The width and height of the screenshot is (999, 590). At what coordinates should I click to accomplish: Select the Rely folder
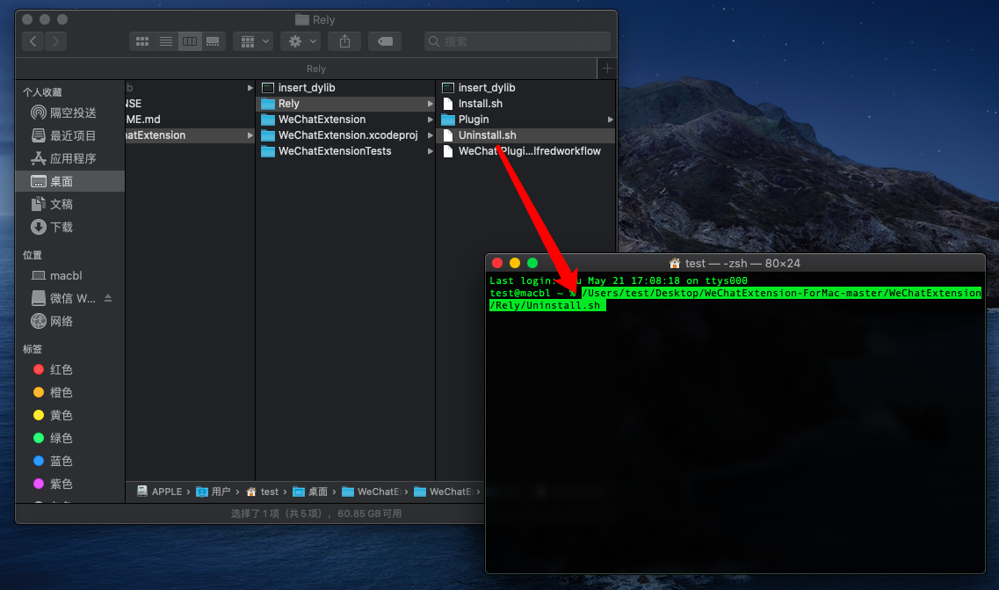click(x=345, y=104)
